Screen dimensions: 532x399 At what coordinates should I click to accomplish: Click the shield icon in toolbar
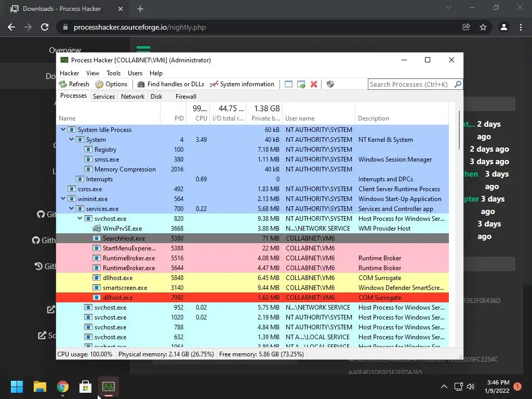tap(330, 84)
